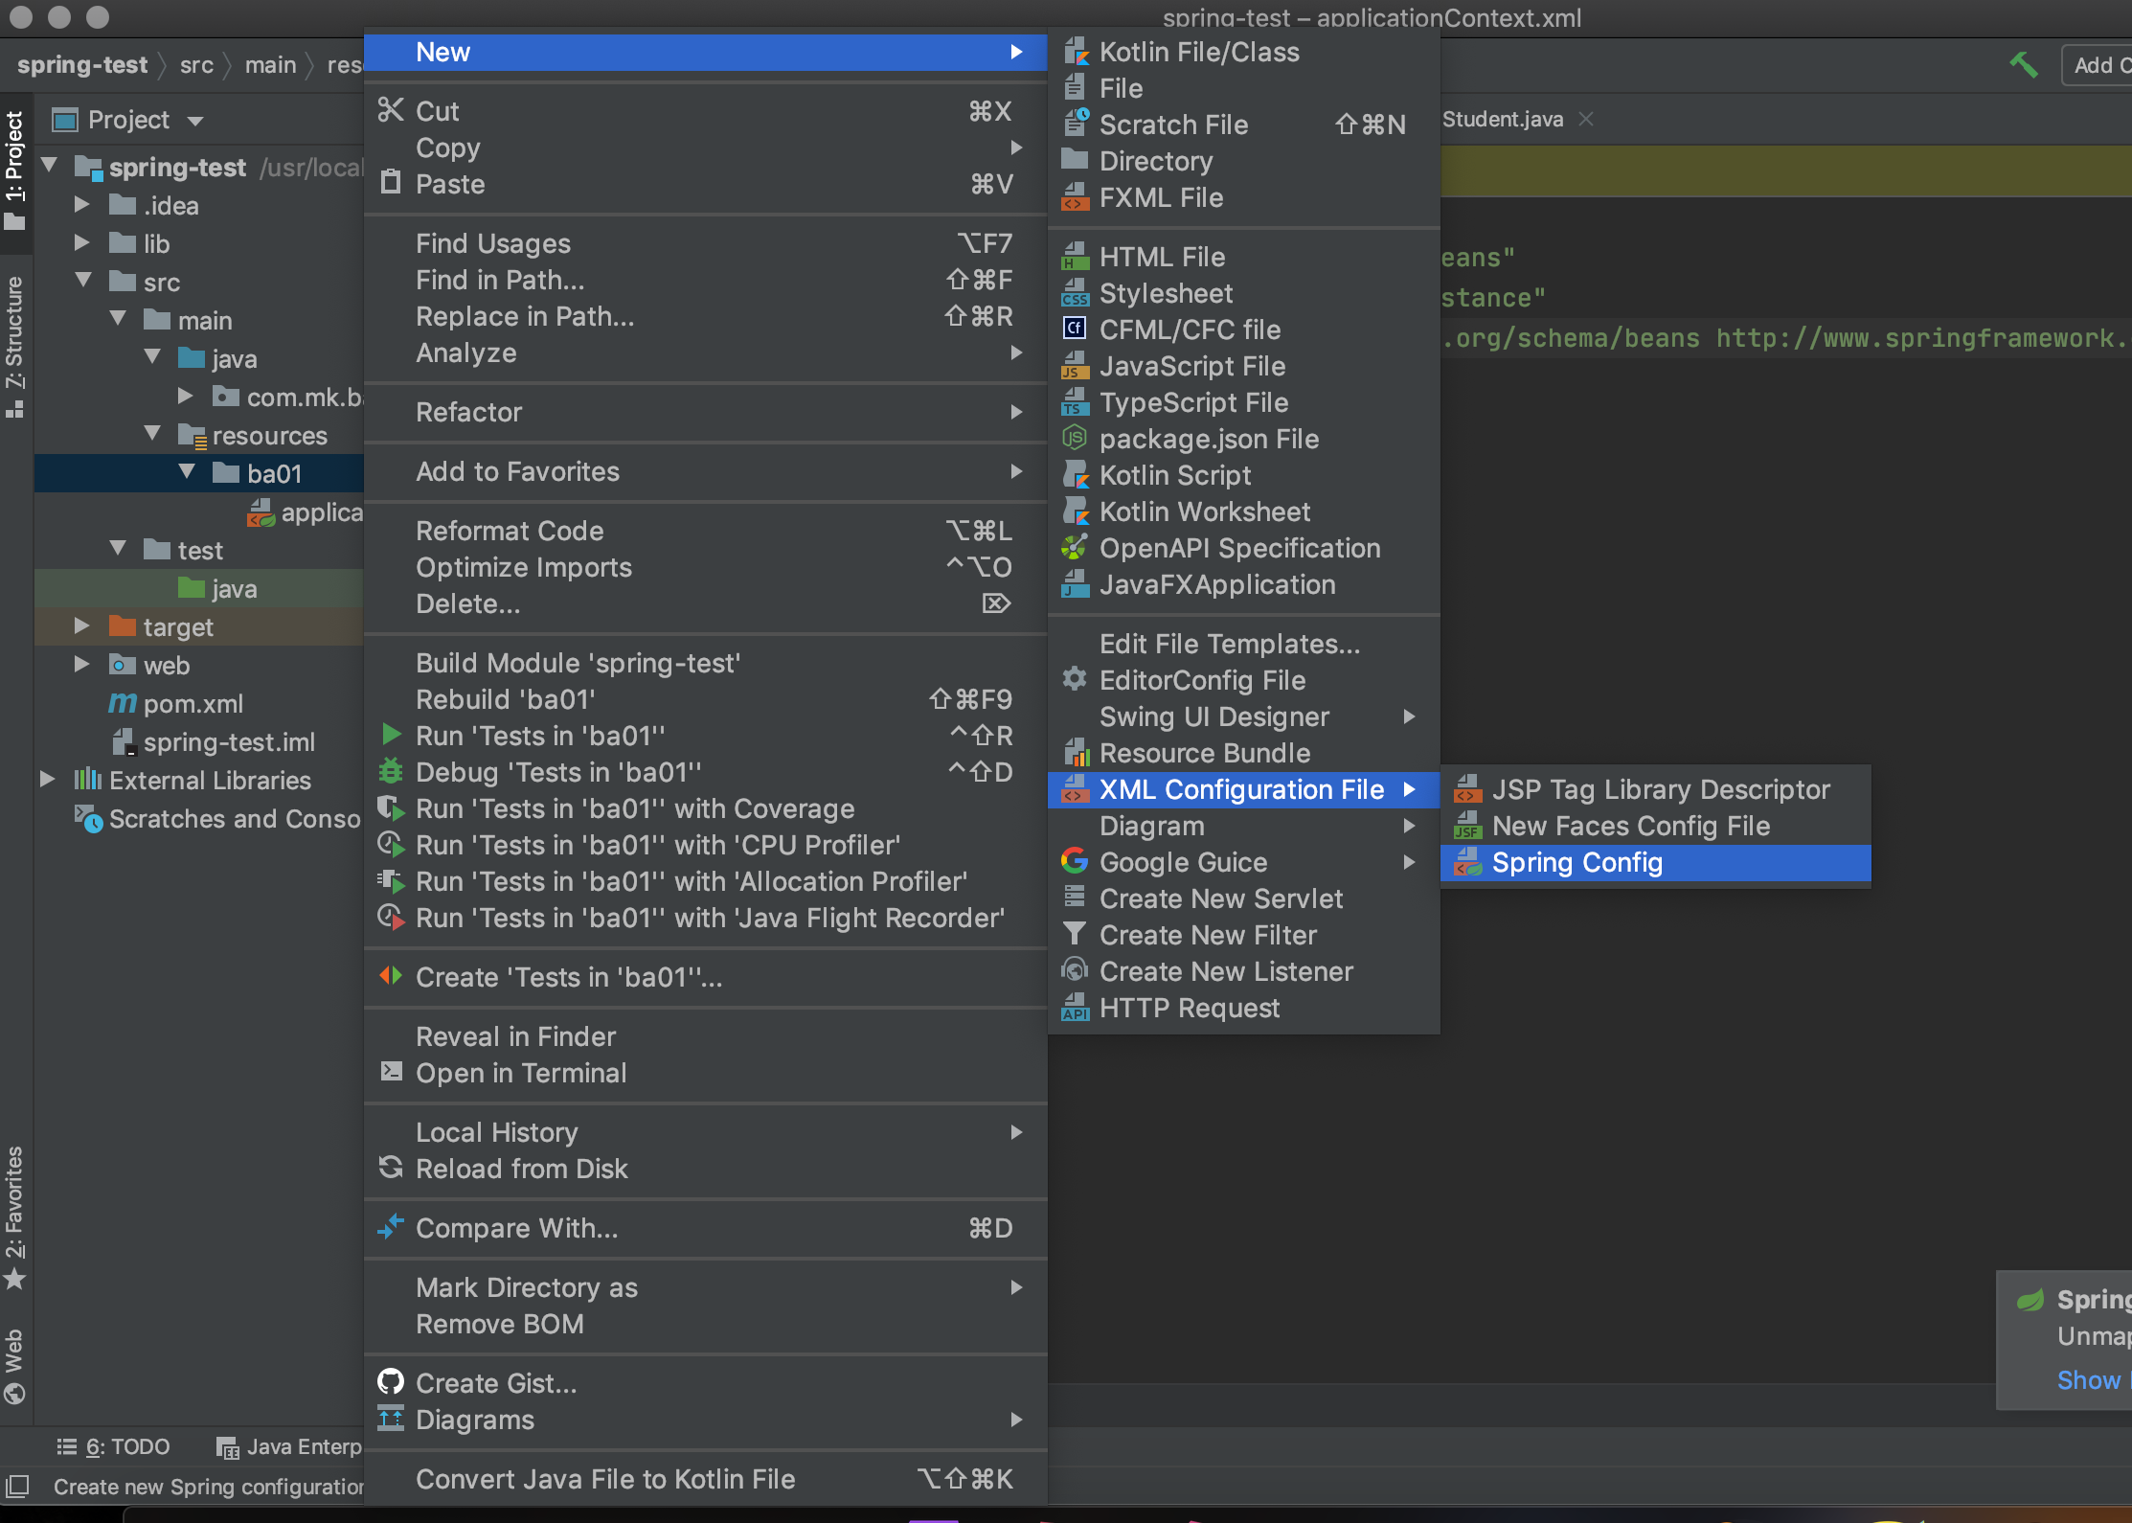Screen dimensions: 2132x1523
Task: Close the Student.java editor tab
Action: point(1586,119)
